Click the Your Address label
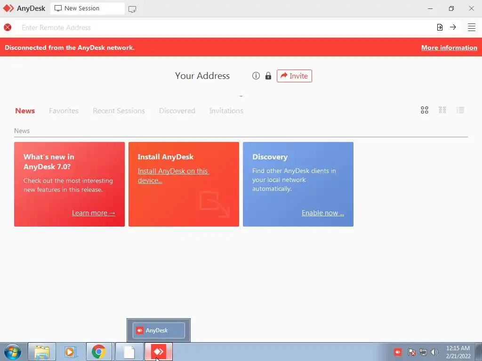The image size is (482, 361). click(202, 76)
